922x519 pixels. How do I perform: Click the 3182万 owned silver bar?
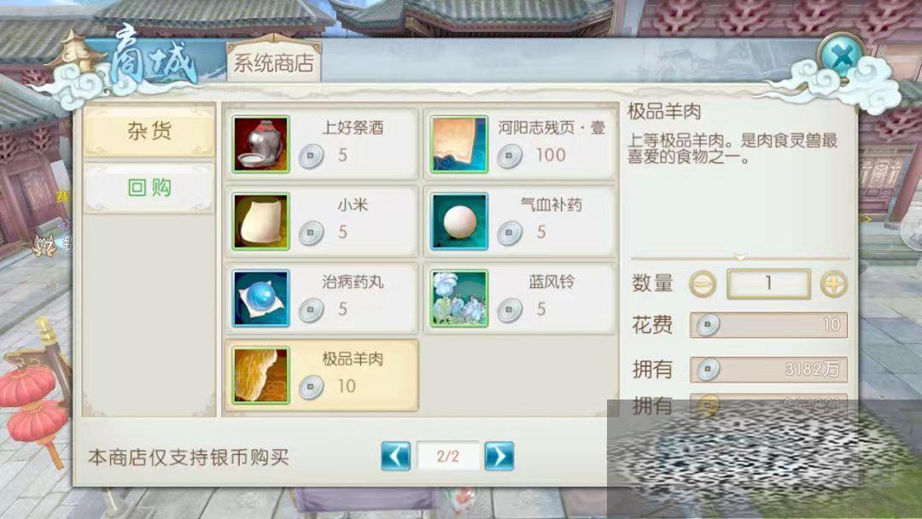click(x=768, y=370)
